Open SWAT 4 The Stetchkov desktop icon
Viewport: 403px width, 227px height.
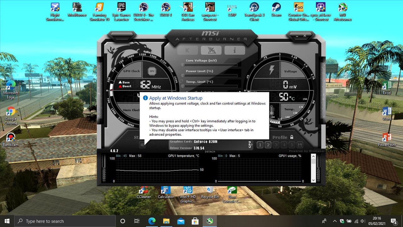coord(144,12)
